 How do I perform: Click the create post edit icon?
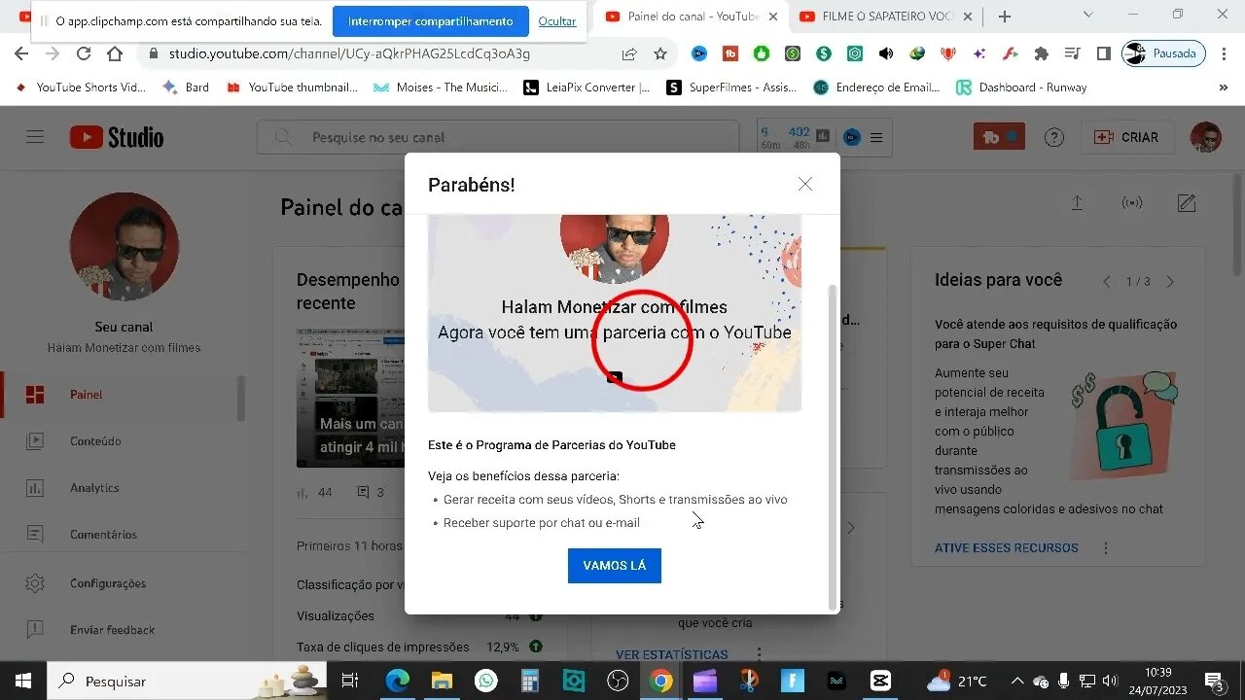(1187, 203)
